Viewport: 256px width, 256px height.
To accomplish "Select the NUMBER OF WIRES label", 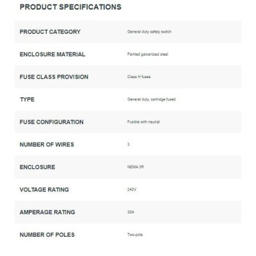I will coord(47,145).
